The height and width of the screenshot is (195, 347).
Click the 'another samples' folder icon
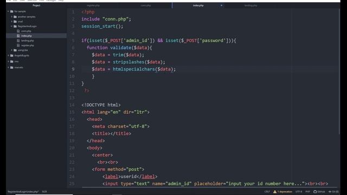click(x=15, y=17)
